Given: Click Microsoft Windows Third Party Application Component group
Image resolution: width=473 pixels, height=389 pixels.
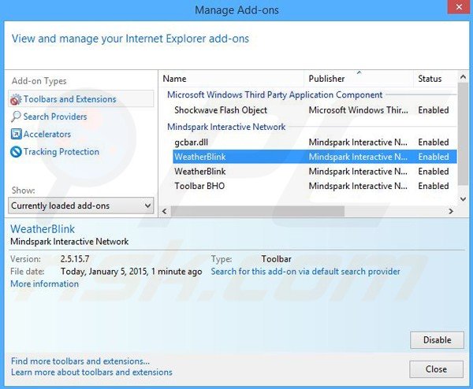Looking at the screenshot, I should (x=275, y=95).
